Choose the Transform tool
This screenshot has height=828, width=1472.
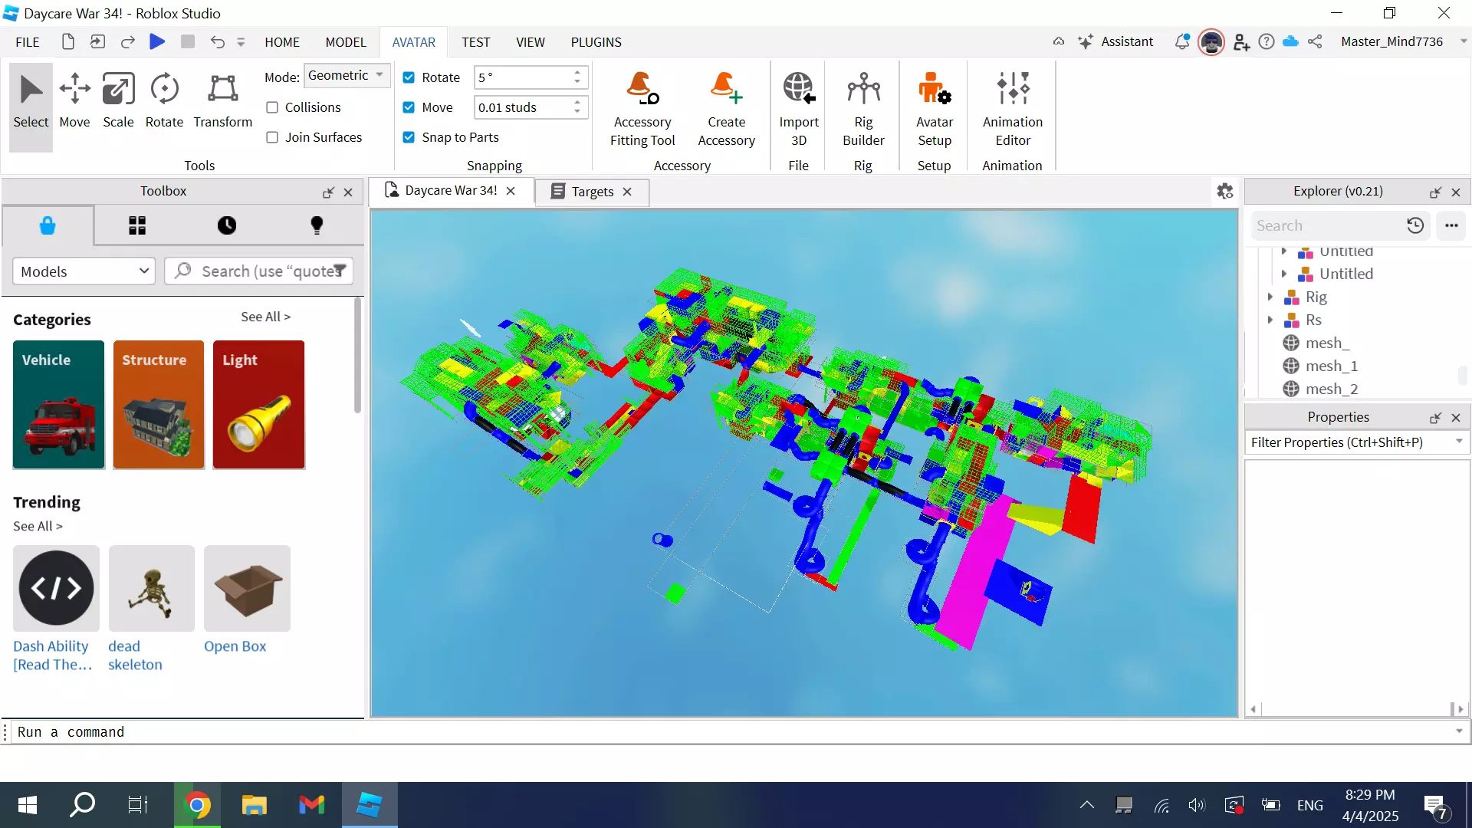pos(222,100)
